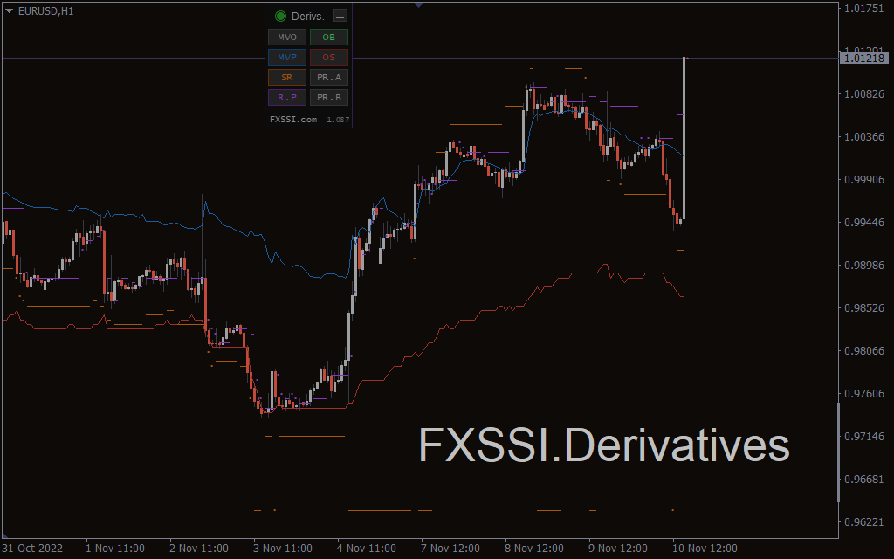The image size is (894, 559).
Task: Click the vertical scale bar on right edge
Action: coord(838,452)
